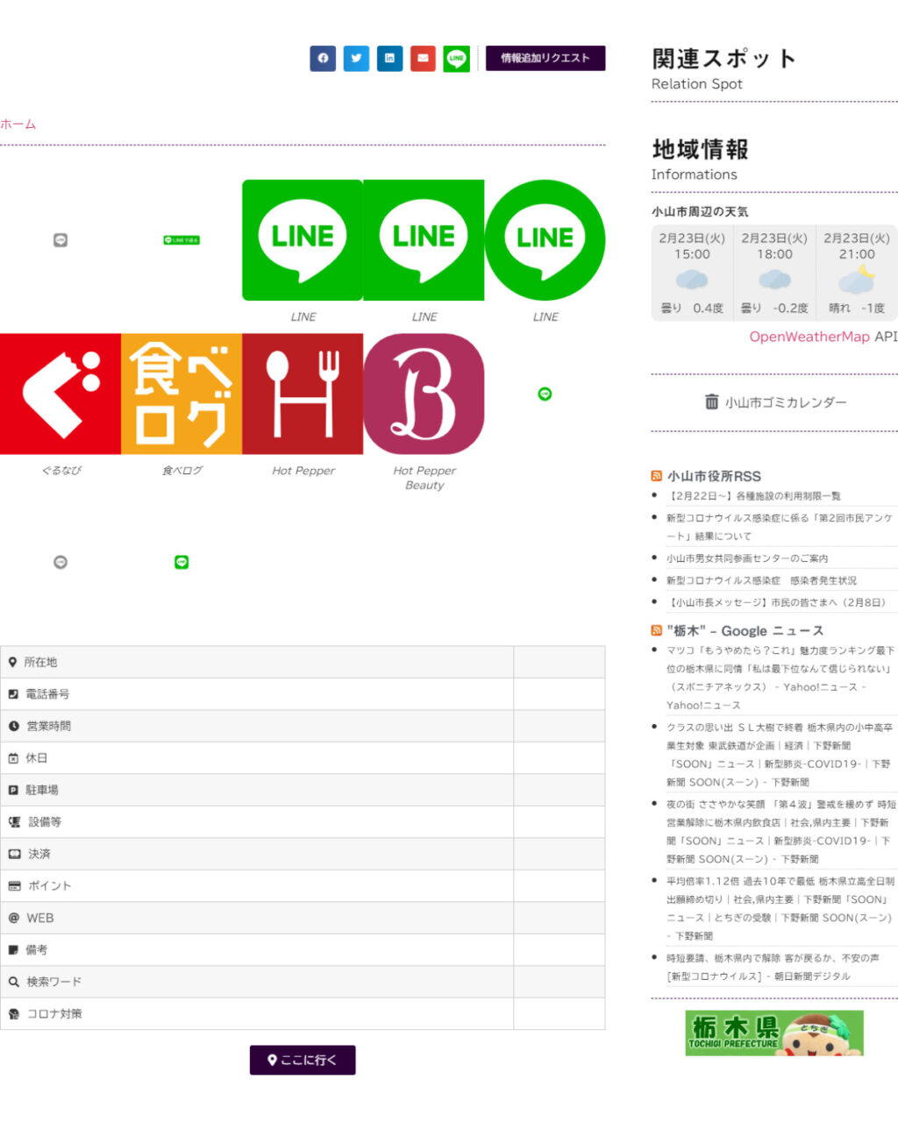Click the 食べログ caption text
Viewport: 898px width, 1122px height.
(182, 471)
